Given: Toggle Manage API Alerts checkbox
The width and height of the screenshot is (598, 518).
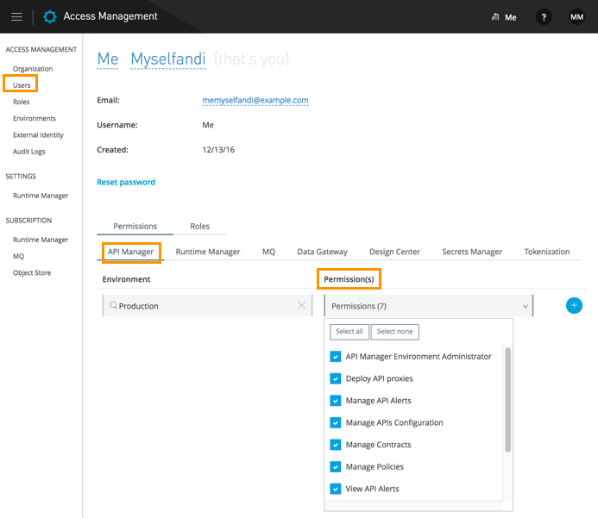Looking at the screenshot, I should click(x=335, y=401).
